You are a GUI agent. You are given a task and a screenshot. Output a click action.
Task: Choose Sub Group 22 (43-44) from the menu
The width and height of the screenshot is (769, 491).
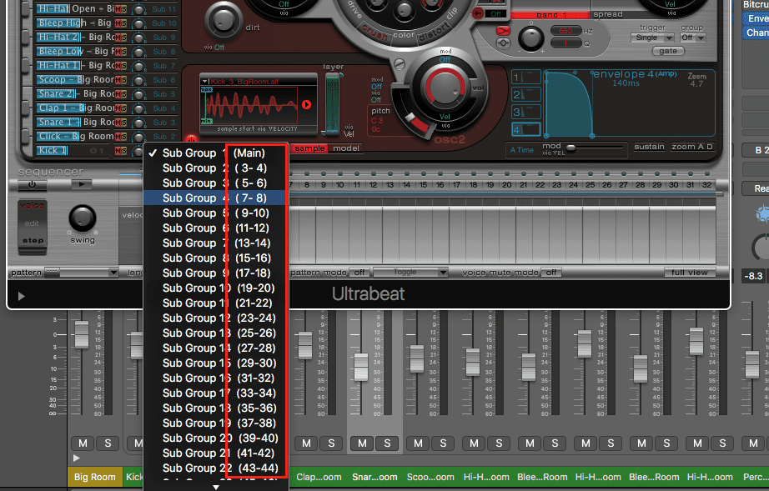tap(216, 468)
